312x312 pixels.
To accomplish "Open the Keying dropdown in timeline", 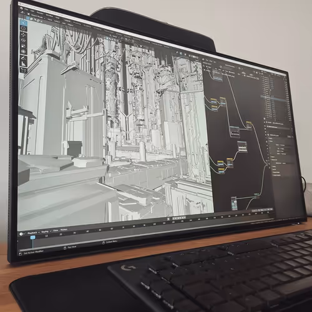I will tap(46, 232).
